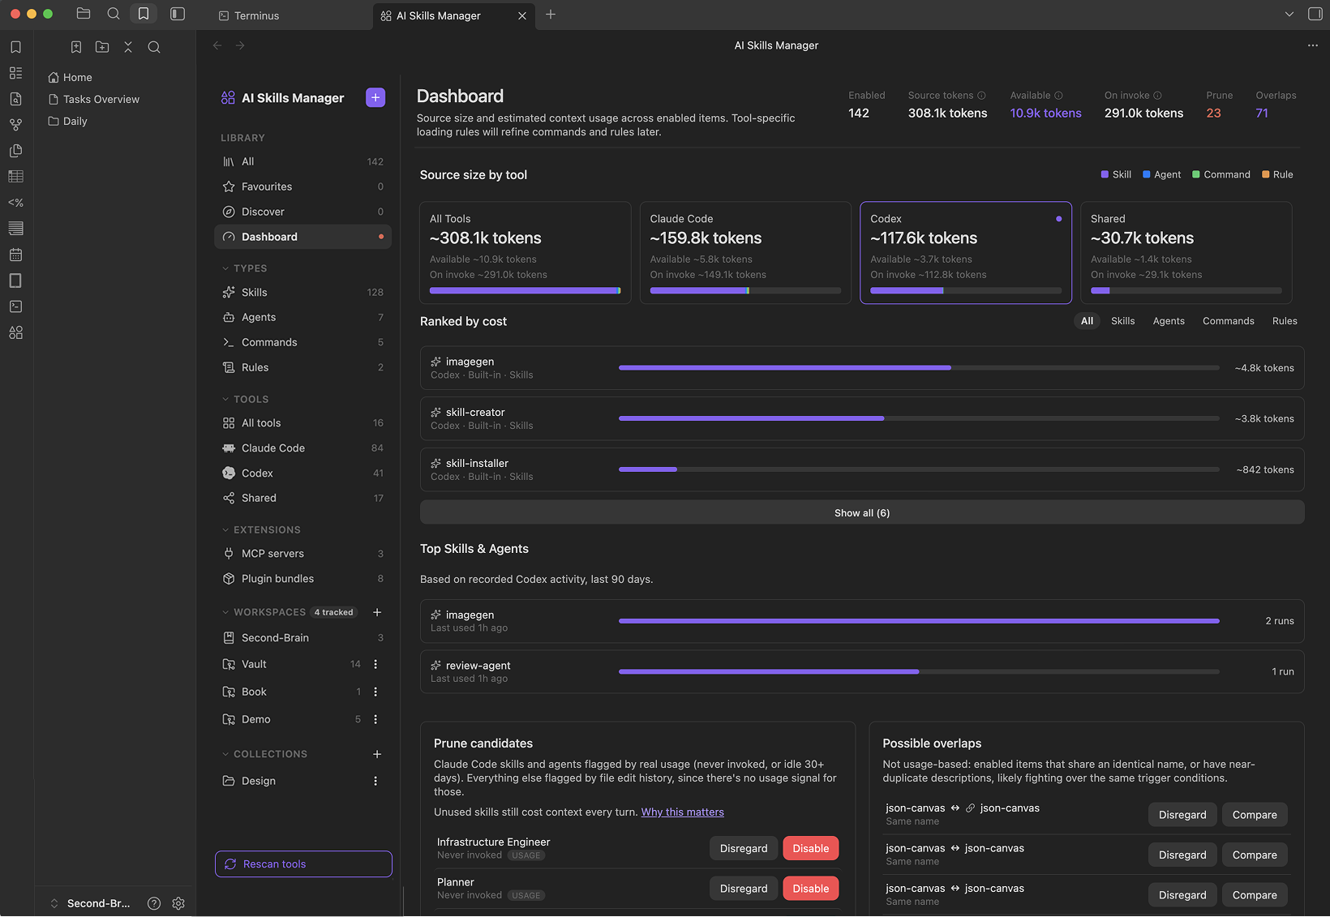Open the Daily folder bookmark

[67, 121]
